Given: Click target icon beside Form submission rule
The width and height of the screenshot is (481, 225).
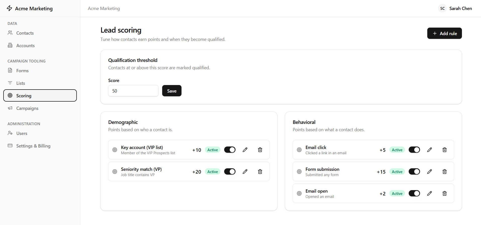Looking at the screenshot, I should click(x=299, y=172).
